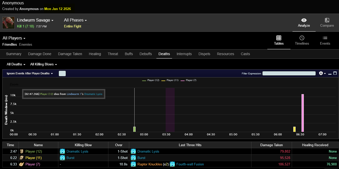
Task: Switch to the Summary tab
Action: (x=14, y=54)
